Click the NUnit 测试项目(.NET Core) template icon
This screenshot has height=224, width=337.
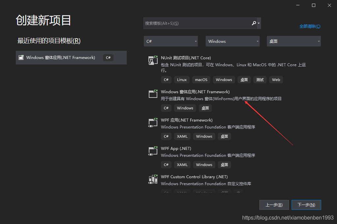click(153, 61)
